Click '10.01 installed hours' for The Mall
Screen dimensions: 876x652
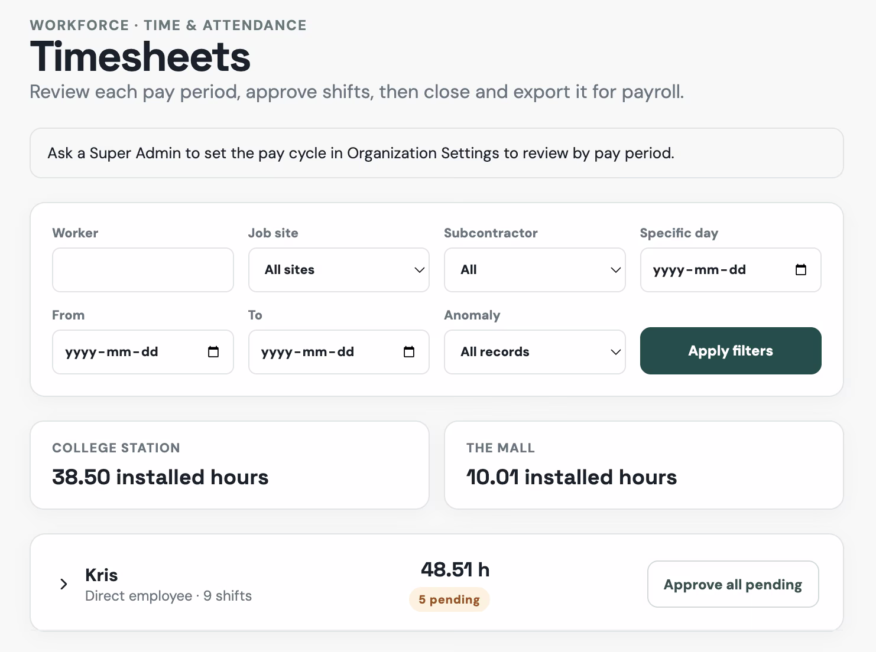coord(572,477)
